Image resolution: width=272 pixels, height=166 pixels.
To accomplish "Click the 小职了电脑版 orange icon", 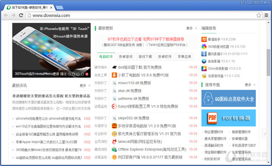I will [114, 75].
